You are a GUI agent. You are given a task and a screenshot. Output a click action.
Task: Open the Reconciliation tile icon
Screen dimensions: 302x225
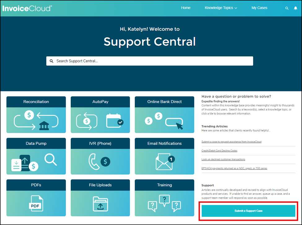36,120
